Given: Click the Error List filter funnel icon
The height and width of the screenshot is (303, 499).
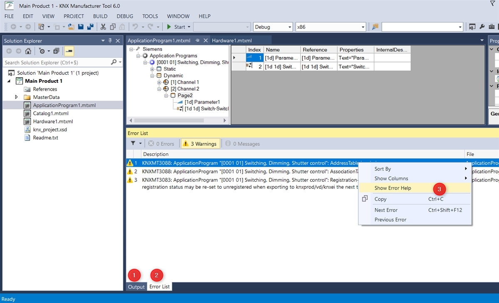Looking at the screenshot, I should coord(133,143).
